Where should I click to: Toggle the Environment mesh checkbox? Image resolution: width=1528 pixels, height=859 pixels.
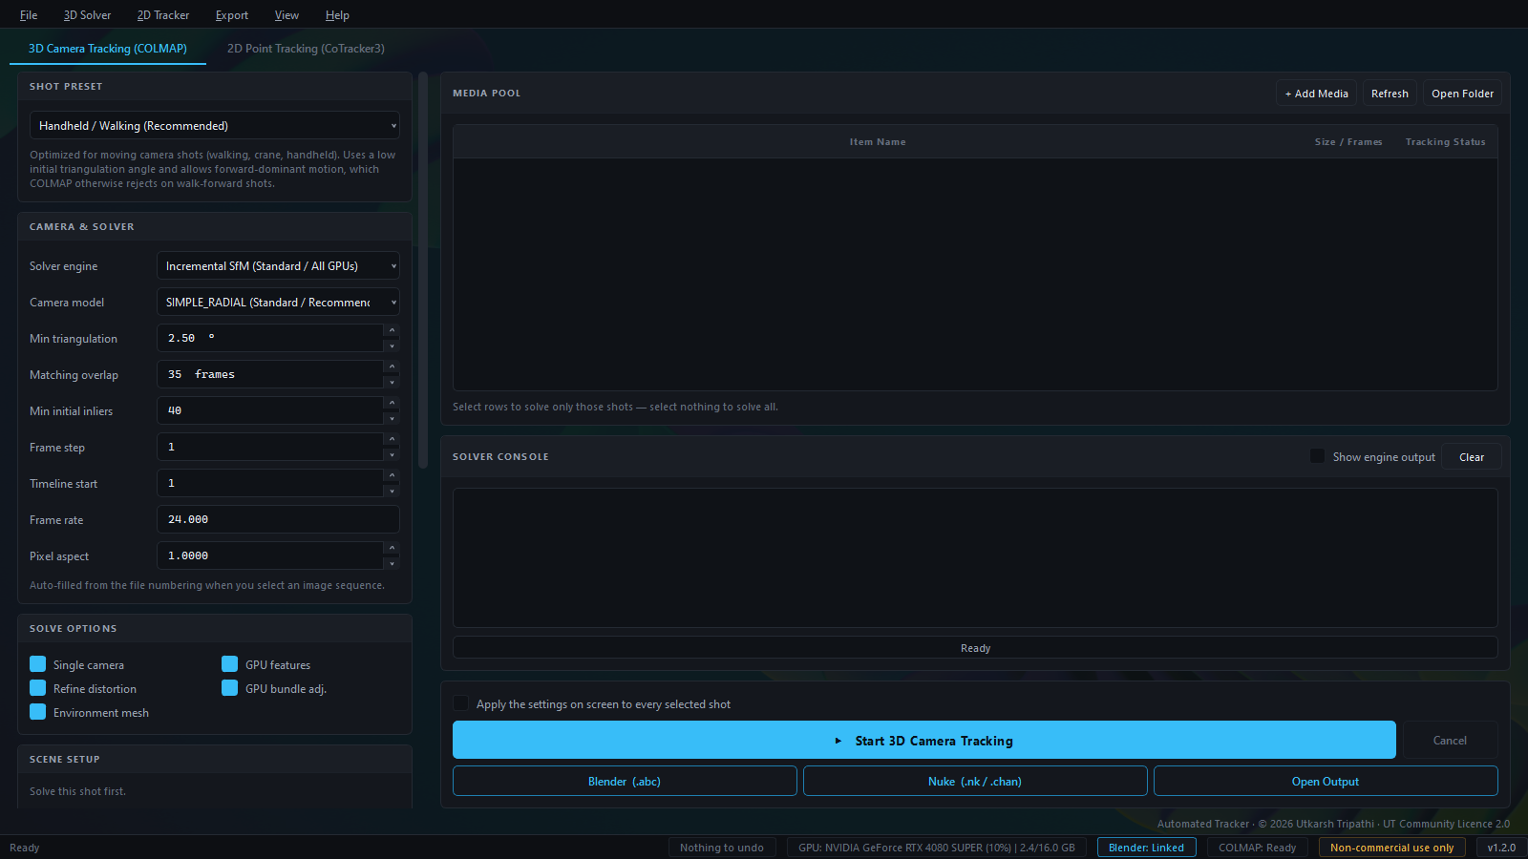(x=38, y=712)
